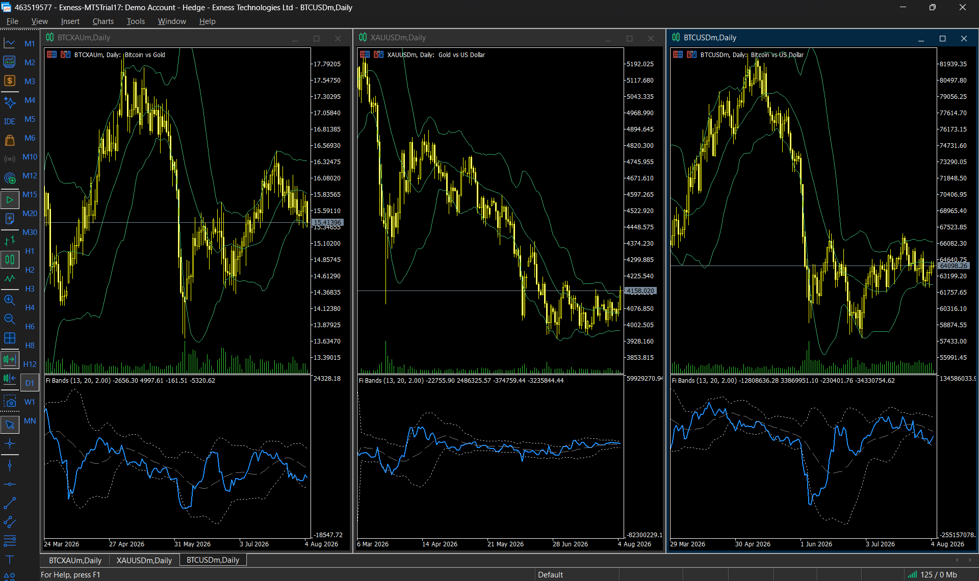Viewport: 979px width, 581px height.
Task: Choose the trendline drawing tool
Action: [x=10, y=504]
